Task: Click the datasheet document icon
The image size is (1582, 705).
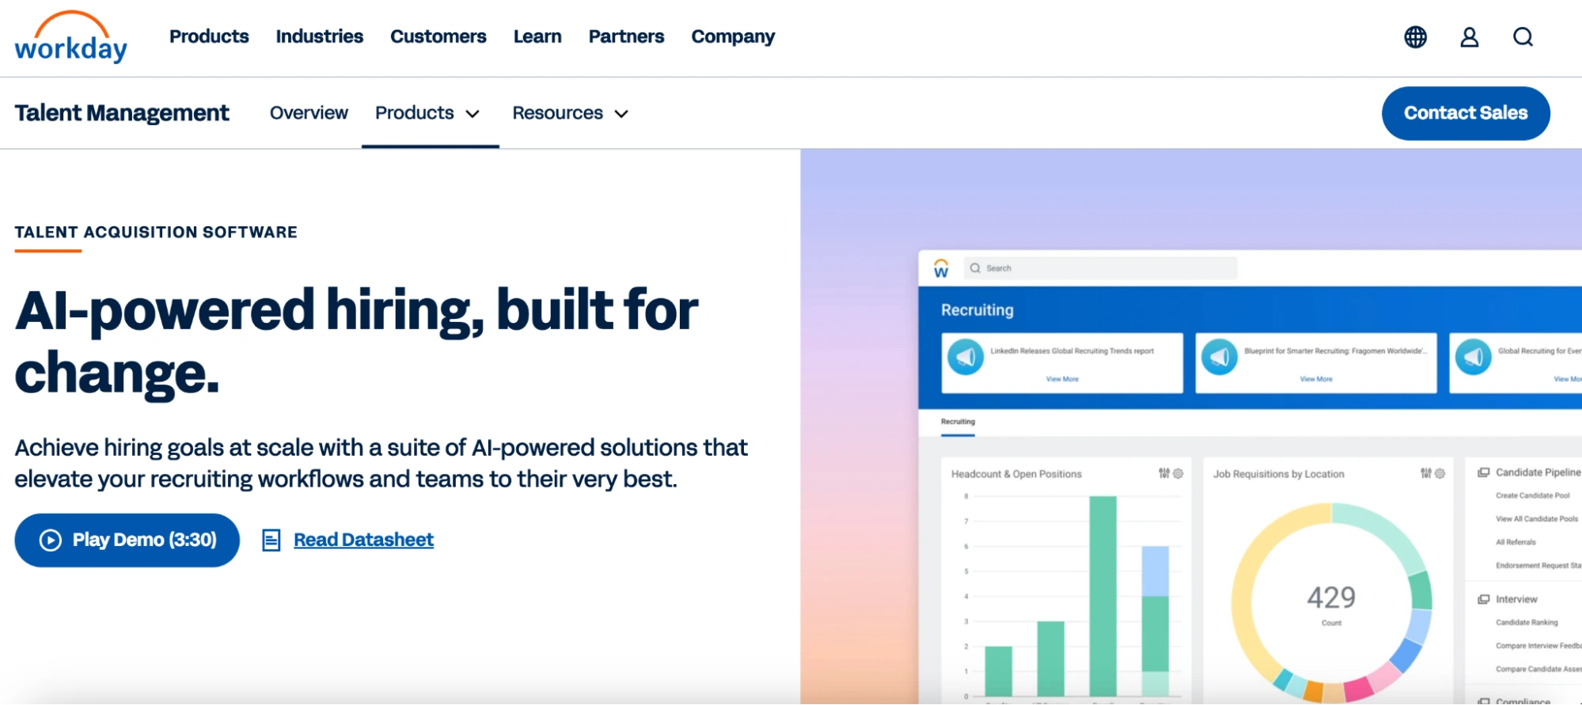Action: [x=271, y=540]
